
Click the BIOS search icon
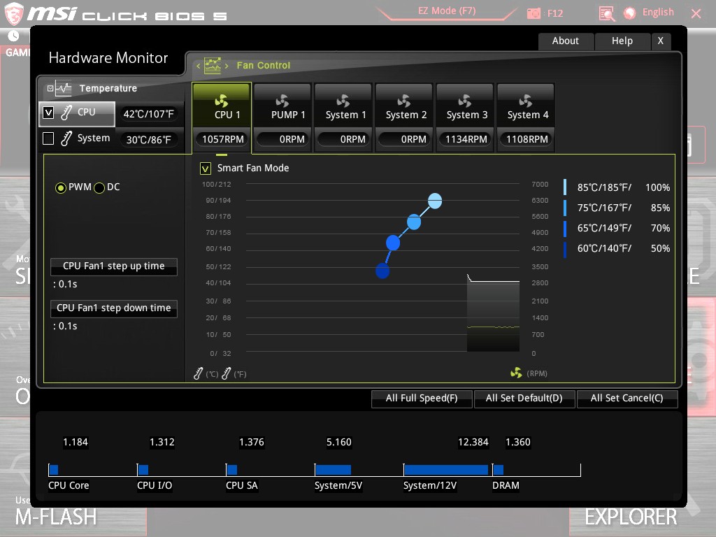[607, 14]
